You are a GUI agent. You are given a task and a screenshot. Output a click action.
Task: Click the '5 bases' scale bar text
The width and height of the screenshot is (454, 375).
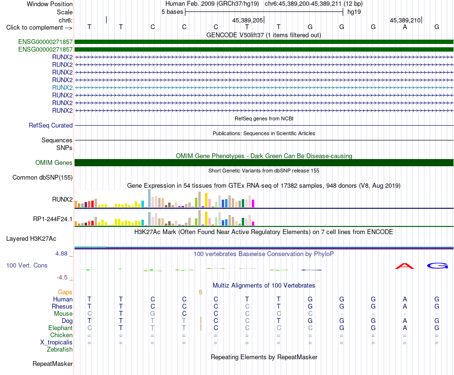172,12
